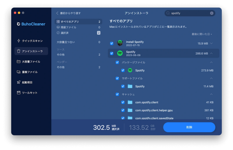
Task: Click the アンインストーラ trash icon
Action: [x=19, y=51]
